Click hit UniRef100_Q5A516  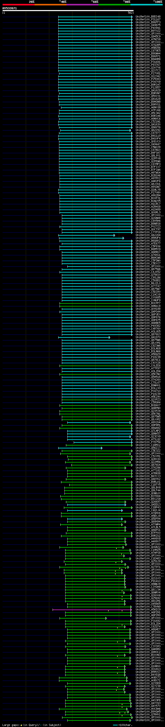pos(148,377)
